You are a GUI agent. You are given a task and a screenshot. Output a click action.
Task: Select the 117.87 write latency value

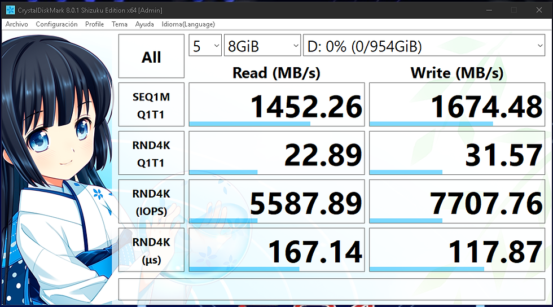457,250
